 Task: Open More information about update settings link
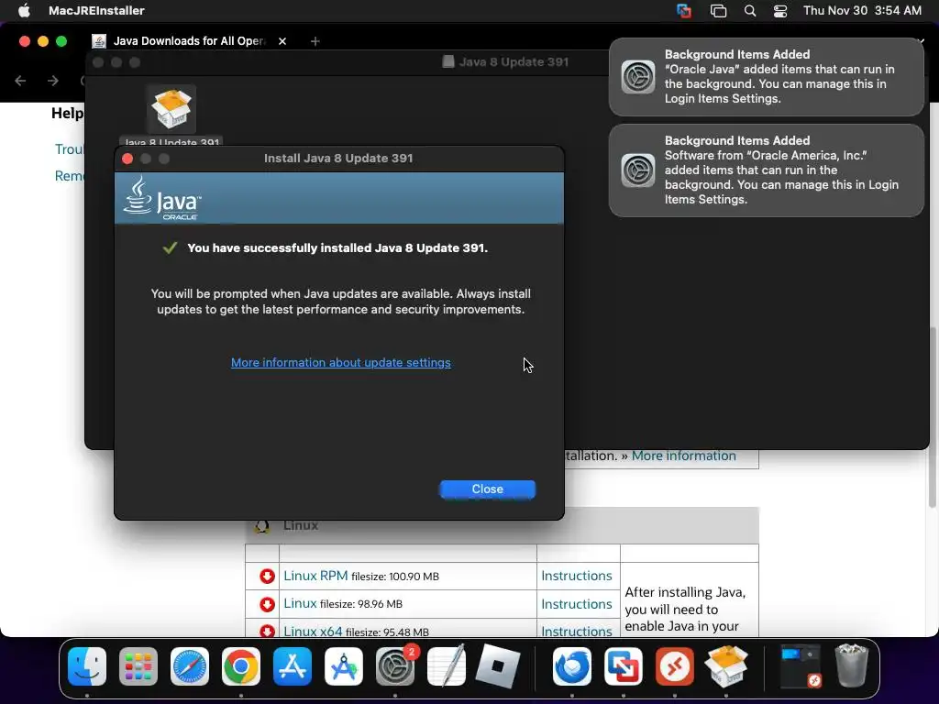pyautogui.click(x=341, y=362)
